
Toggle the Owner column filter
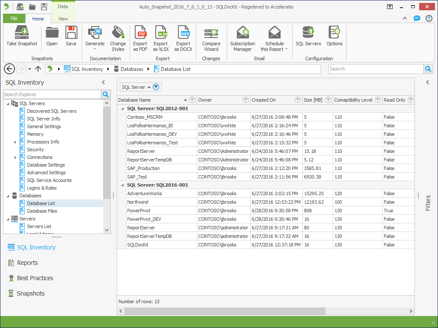coord(246,100)
